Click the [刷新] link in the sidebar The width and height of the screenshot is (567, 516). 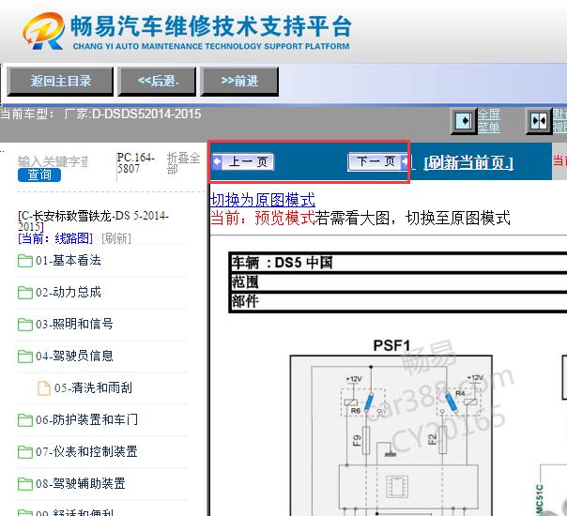pyautogui.click(x=116, y=238)
